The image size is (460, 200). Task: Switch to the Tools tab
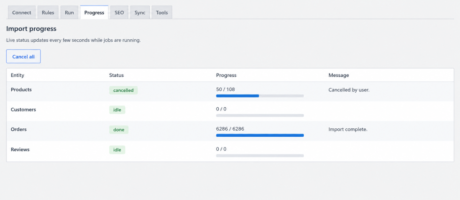click(162, 13)
